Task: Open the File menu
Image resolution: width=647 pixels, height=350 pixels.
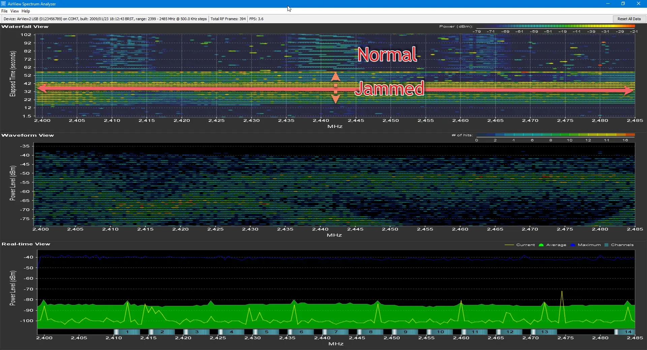Action: (4, 11)
